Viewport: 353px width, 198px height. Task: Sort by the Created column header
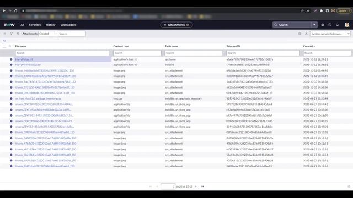[309, 46]
